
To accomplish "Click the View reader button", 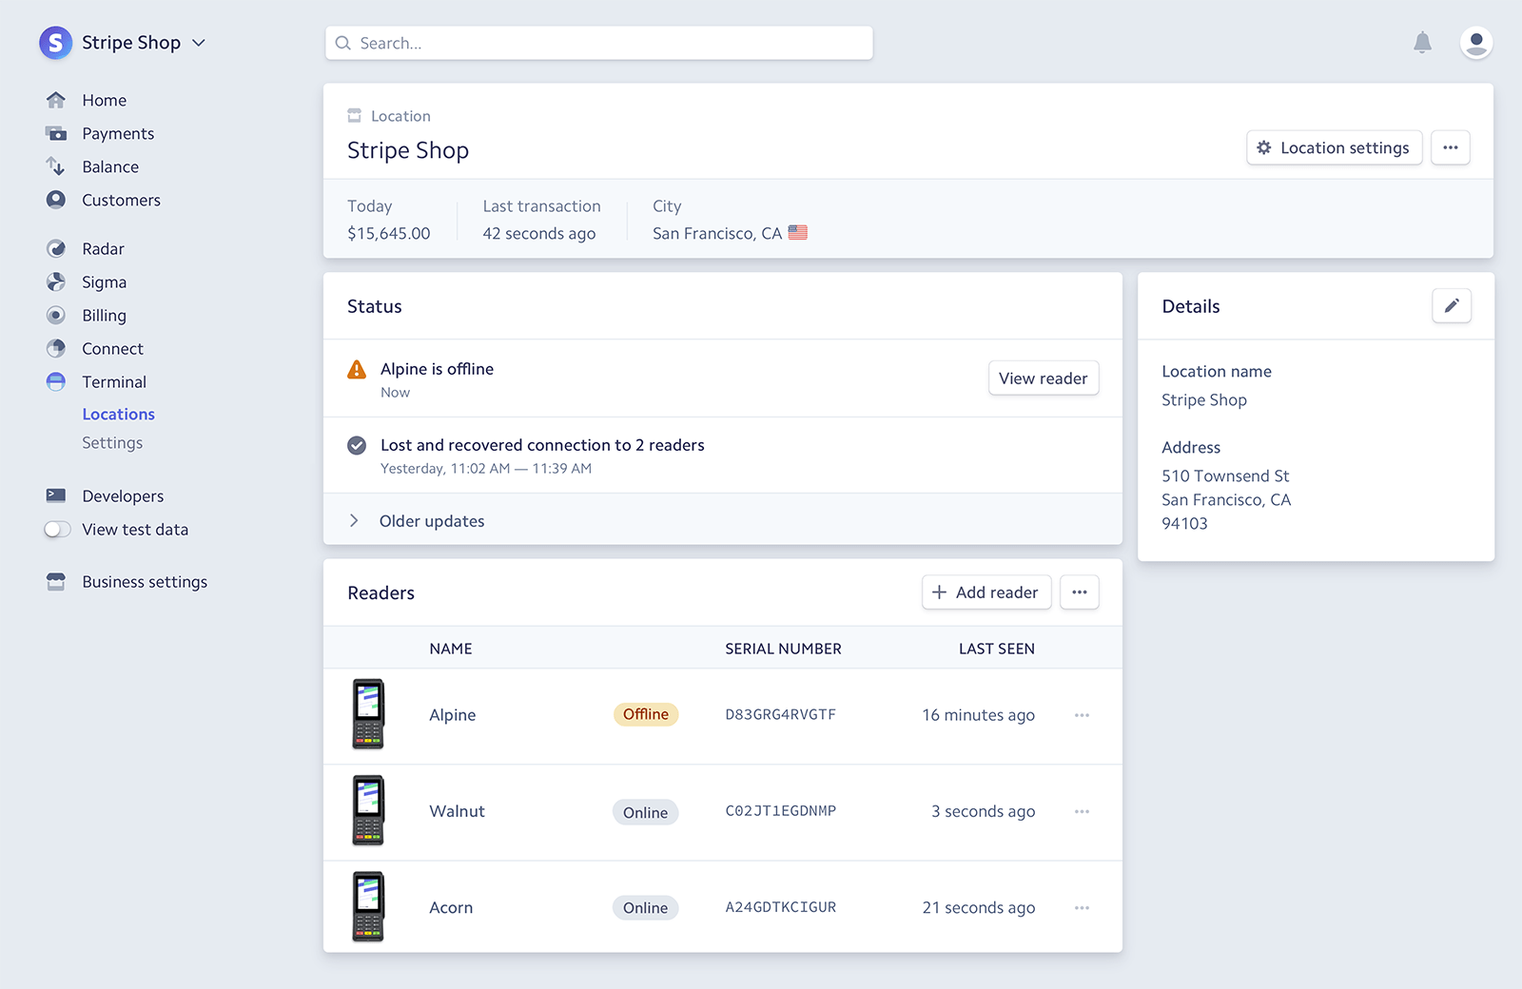I will tap(1043, 378).
